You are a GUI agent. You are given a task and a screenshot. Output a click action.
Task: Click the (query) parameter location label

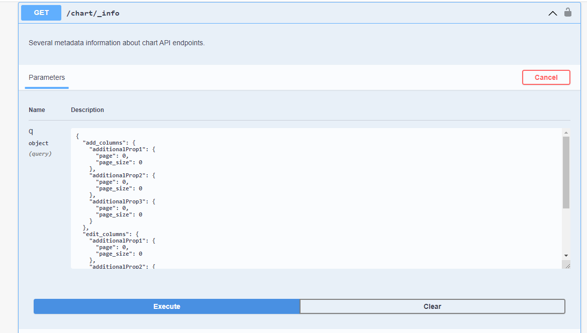[40, 153]
